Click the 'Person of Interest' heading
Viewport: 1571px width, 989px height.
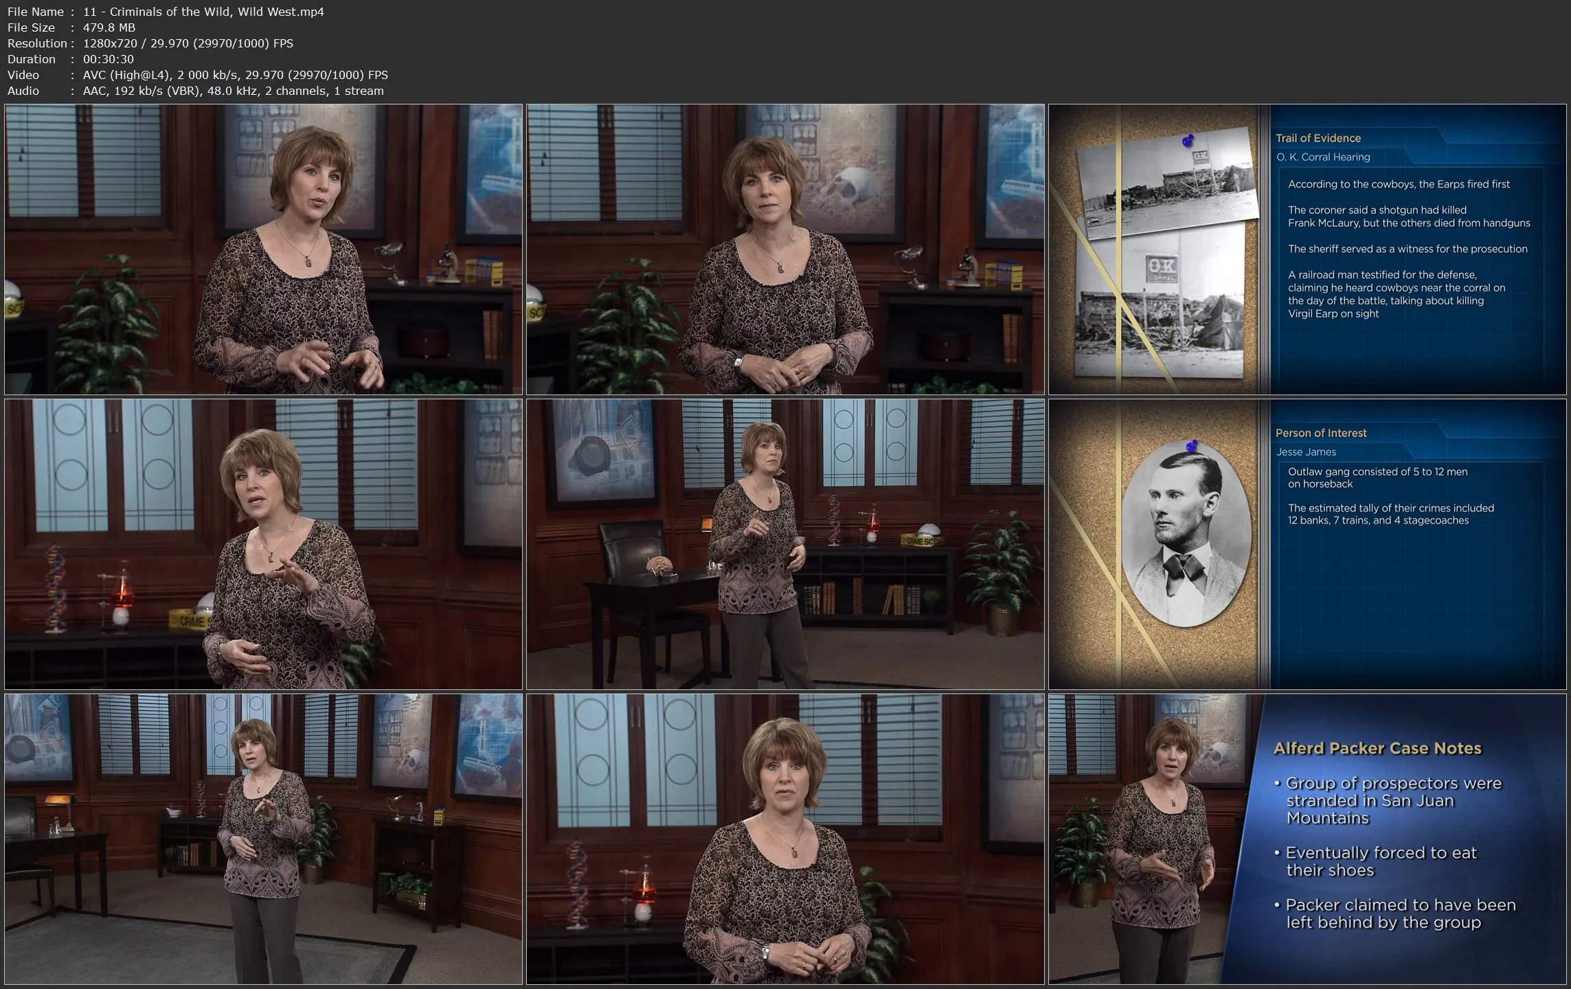pyautogui.click(x=1321, y=433)
